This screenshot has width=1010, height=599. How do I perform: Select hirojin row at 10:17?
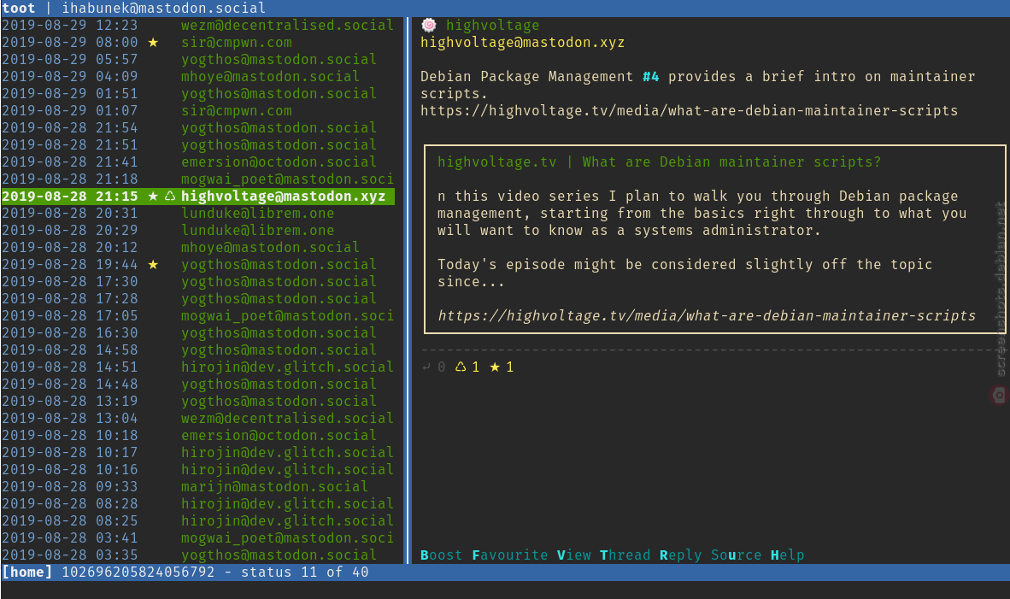(197, 453)
